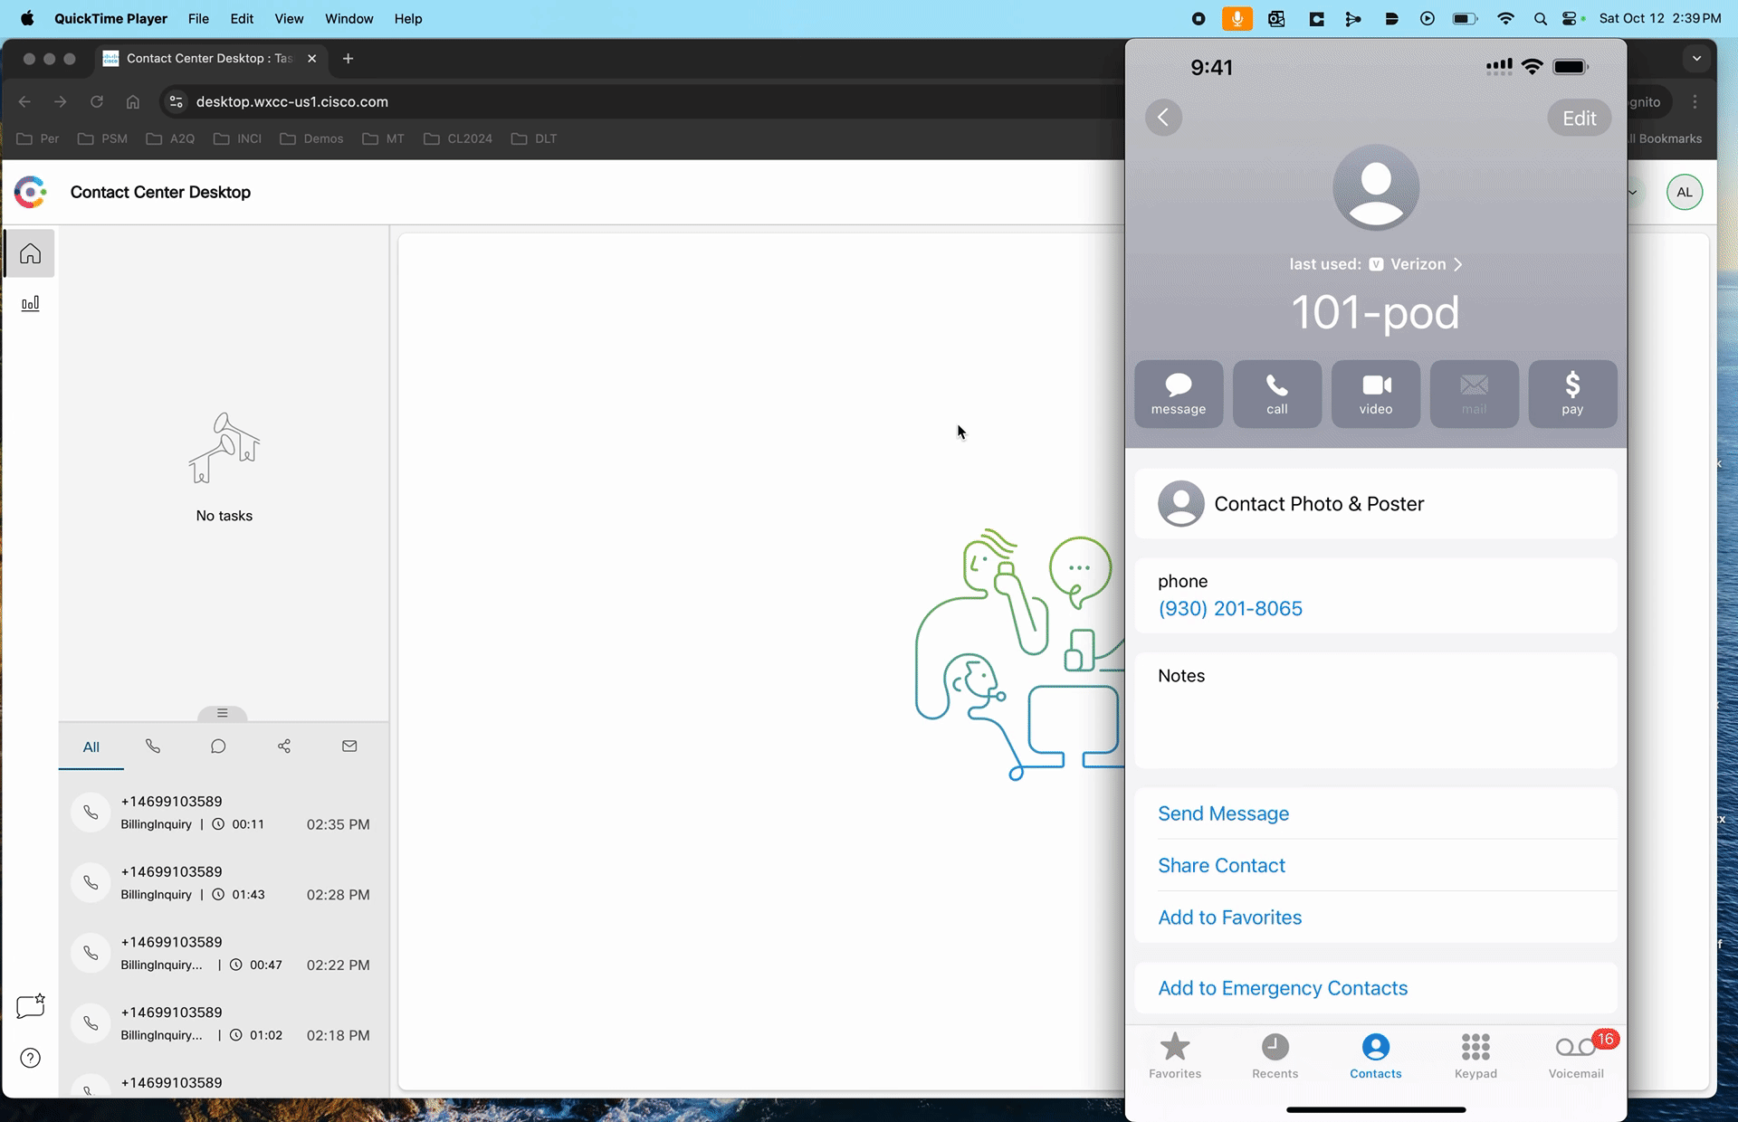
Task: Tap the Edit button on contact
Action: pos(1579,119)
